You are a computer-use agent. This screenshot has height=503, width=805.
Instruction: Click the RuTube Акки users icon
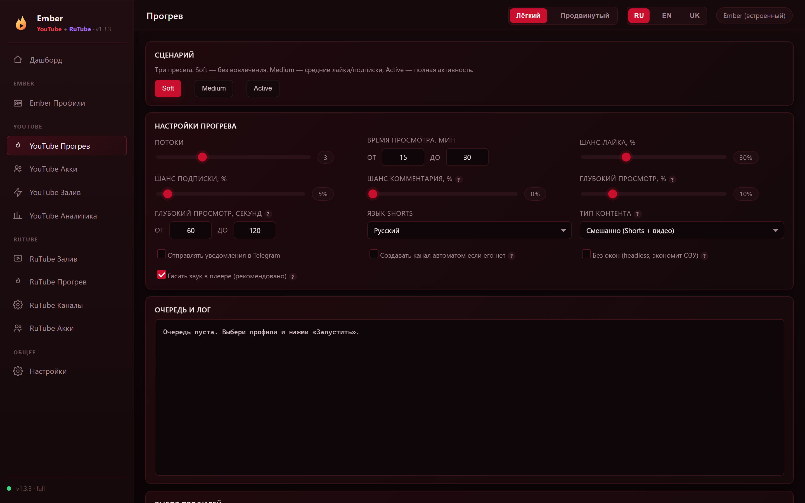coord(18,328)
